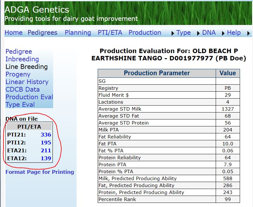Click the PTI/ETA box header
The image size is (253, 207).
[29, 127]
